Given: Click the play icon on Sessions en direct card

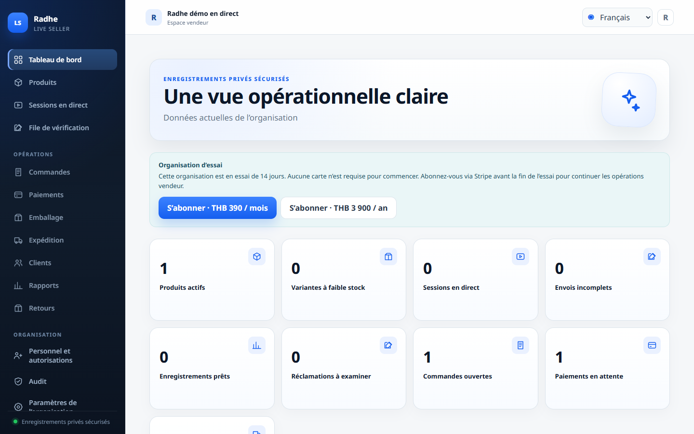Looking at the screenshot, I should [520, 257].
